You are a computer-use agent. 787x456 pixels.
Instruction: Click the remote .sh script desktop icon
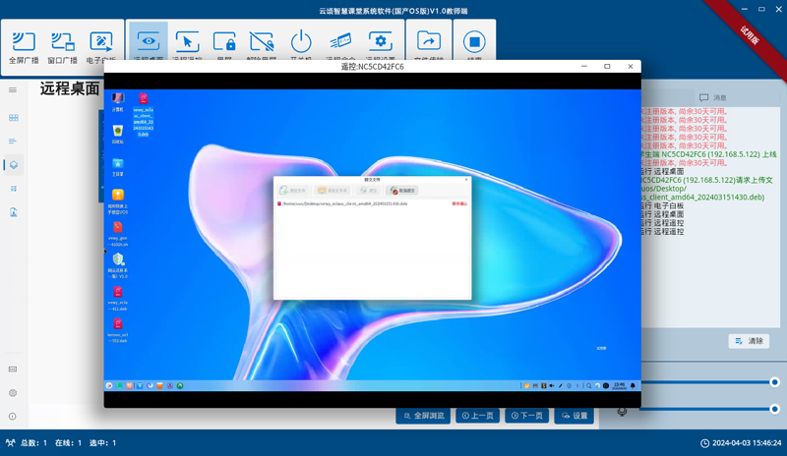click(x=117, y=234)
